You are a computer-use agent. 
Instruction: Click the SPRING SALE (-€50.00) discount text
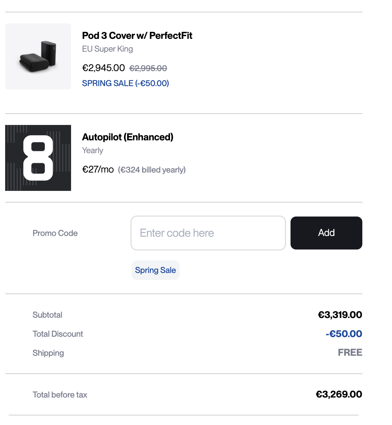pos(125,83)
